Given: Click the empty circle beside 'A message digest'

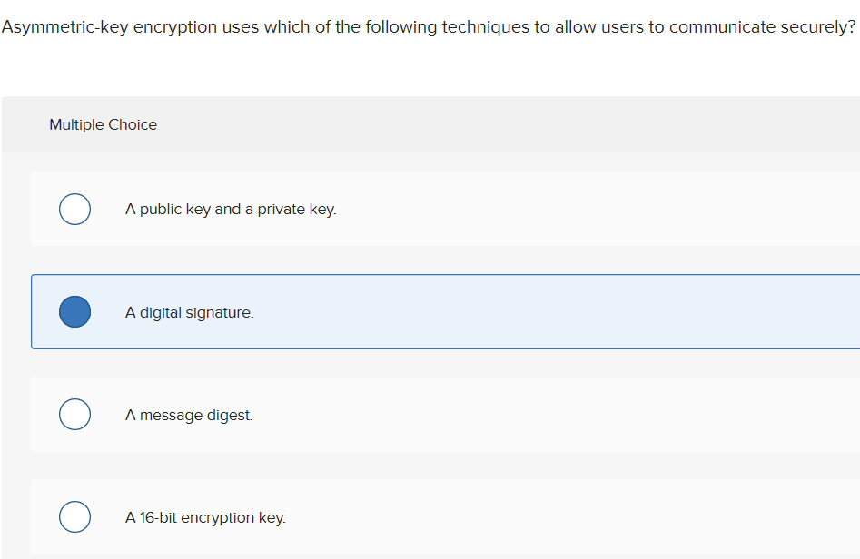Looking at the screenshot, I should click(74, 414).
